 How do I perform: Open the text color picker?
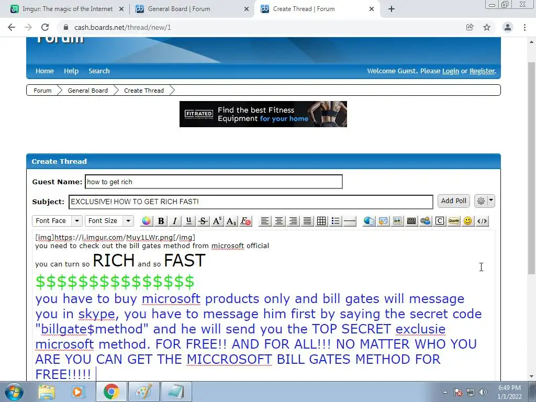click(x=146, y=221)
